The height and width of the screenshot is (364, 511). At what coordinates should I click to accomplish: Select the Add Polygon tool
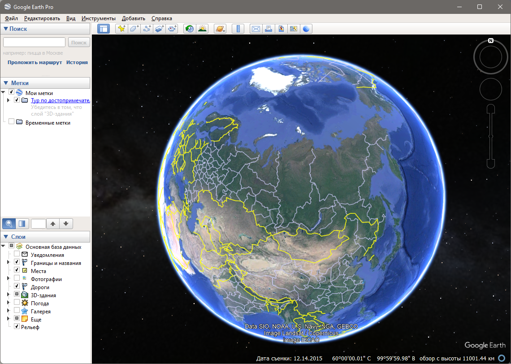(134, 29)
